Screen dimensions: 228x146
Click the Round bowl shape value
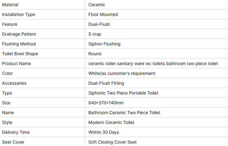click(95, 54)
